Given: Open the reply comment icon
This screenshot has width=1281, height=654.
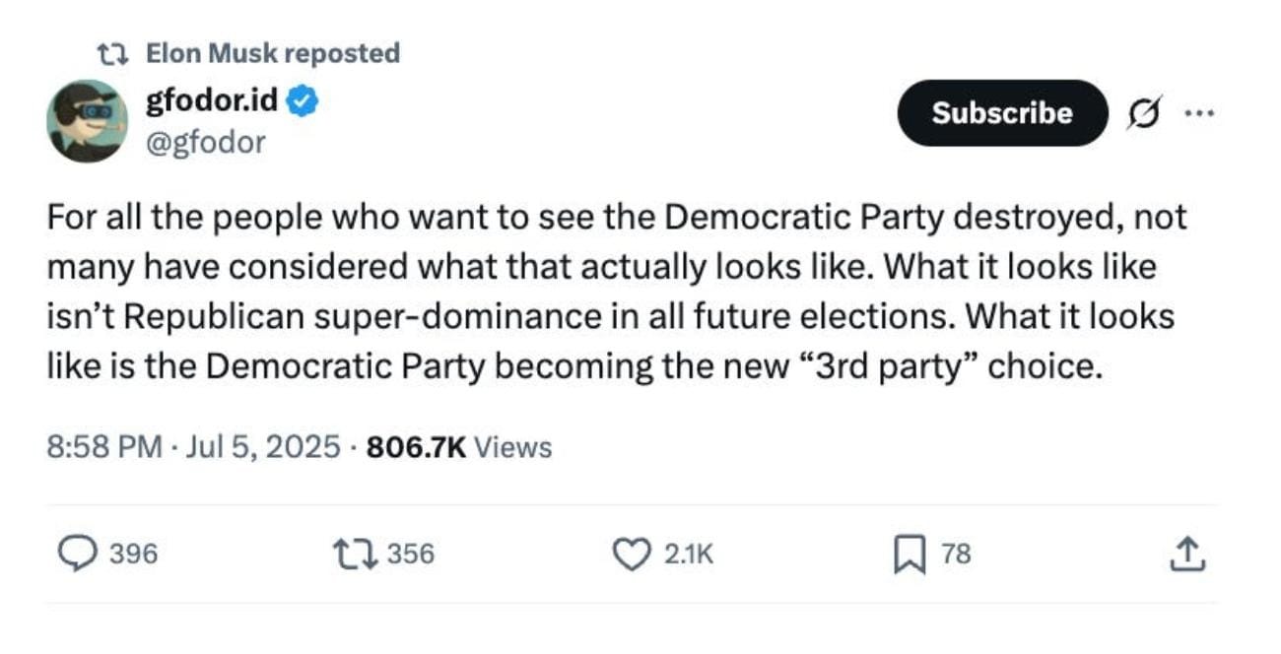Looking at the screenshot, I should pyautogui.click(x=80, y=555).
